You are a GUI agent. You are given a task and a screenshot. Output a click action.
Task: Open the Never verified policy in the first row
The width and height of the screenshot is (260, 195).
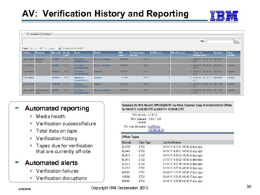[x=102, y=59]
